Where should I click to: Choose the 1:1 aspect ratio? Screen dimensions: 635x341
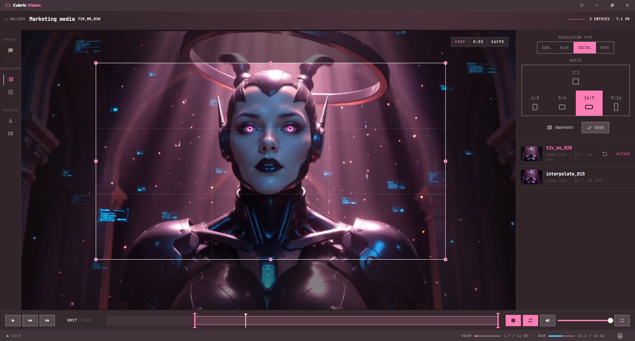pos(575,78)
